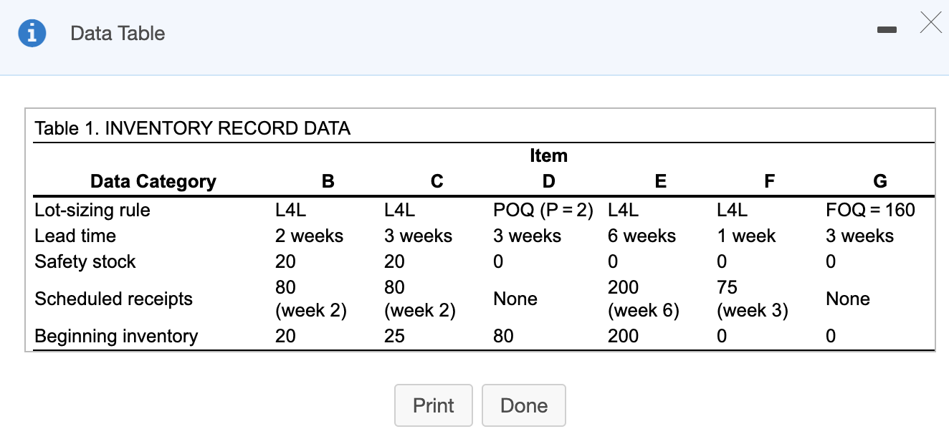Viewport: 949px width, 434px height.
Task: Click column header B
Action: click(x=327, y=181)
